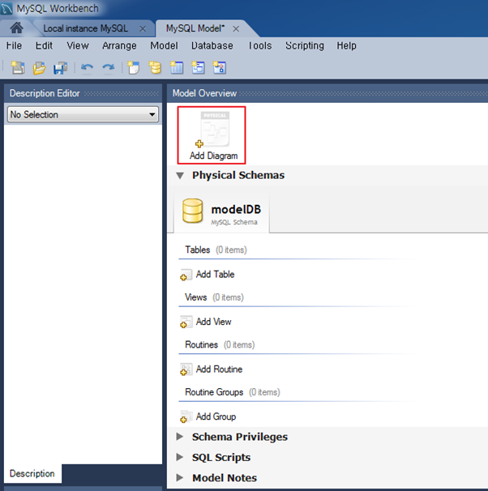The image size is (488, 491).
Task: Open an existing model with the folder icon
Action: point(39,67)
